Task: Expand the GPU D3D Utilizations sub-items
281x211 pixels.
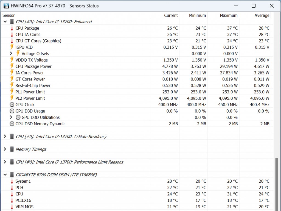Action: [11, 117]
